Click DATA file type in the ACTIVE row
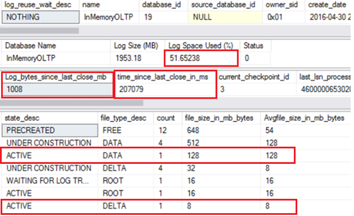 (112, 156)
